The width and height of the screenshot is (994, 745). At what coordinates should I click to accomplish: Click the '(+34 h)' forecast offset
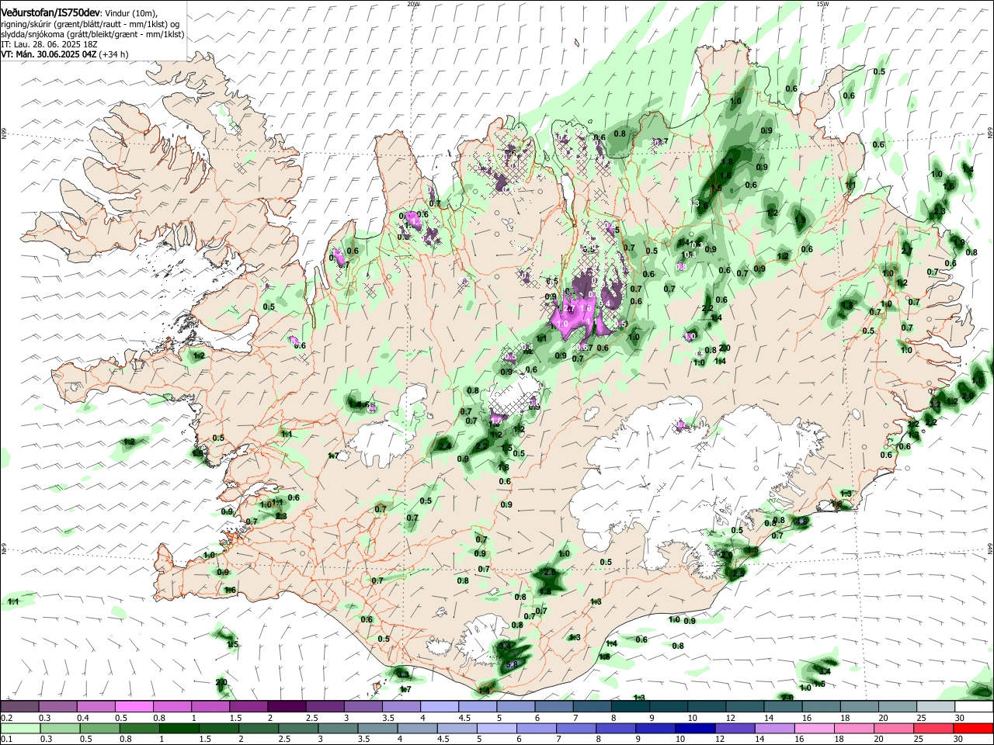click(114, 55)
